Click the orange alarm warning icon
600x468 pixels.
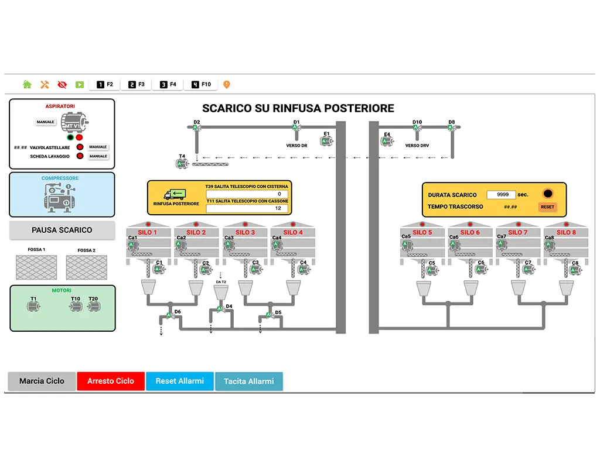coord(227,84)
